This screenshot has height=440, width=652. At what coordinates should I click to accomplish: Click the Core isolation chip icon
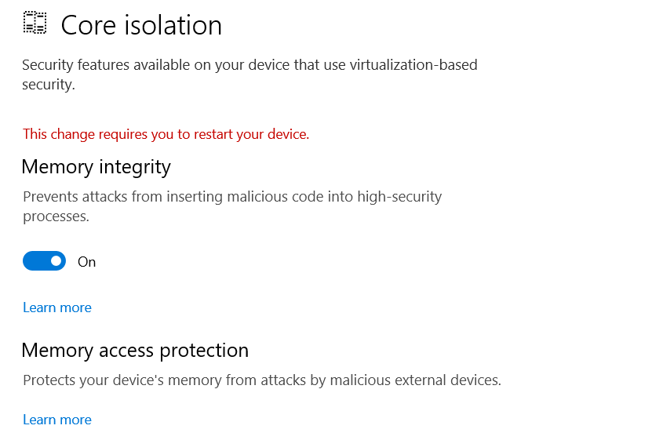point(35,24)
